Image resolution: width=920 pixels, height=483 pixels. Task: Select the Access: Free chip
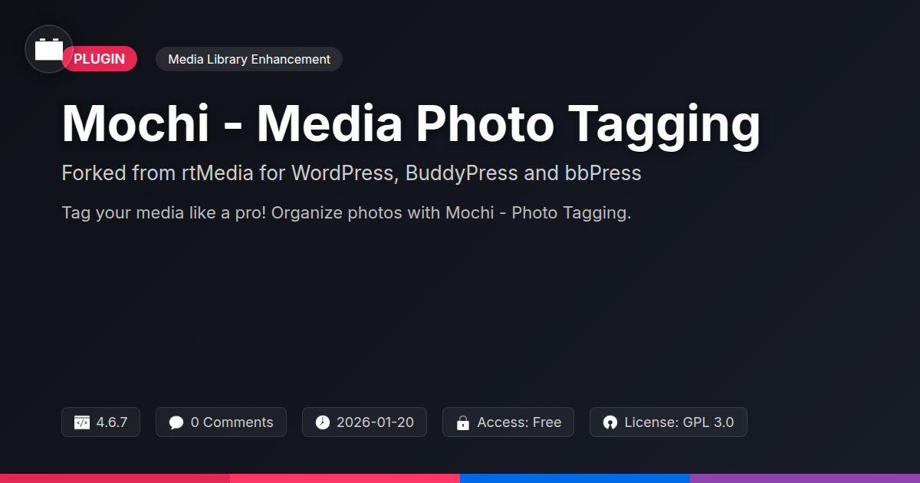tap(508, 422)
